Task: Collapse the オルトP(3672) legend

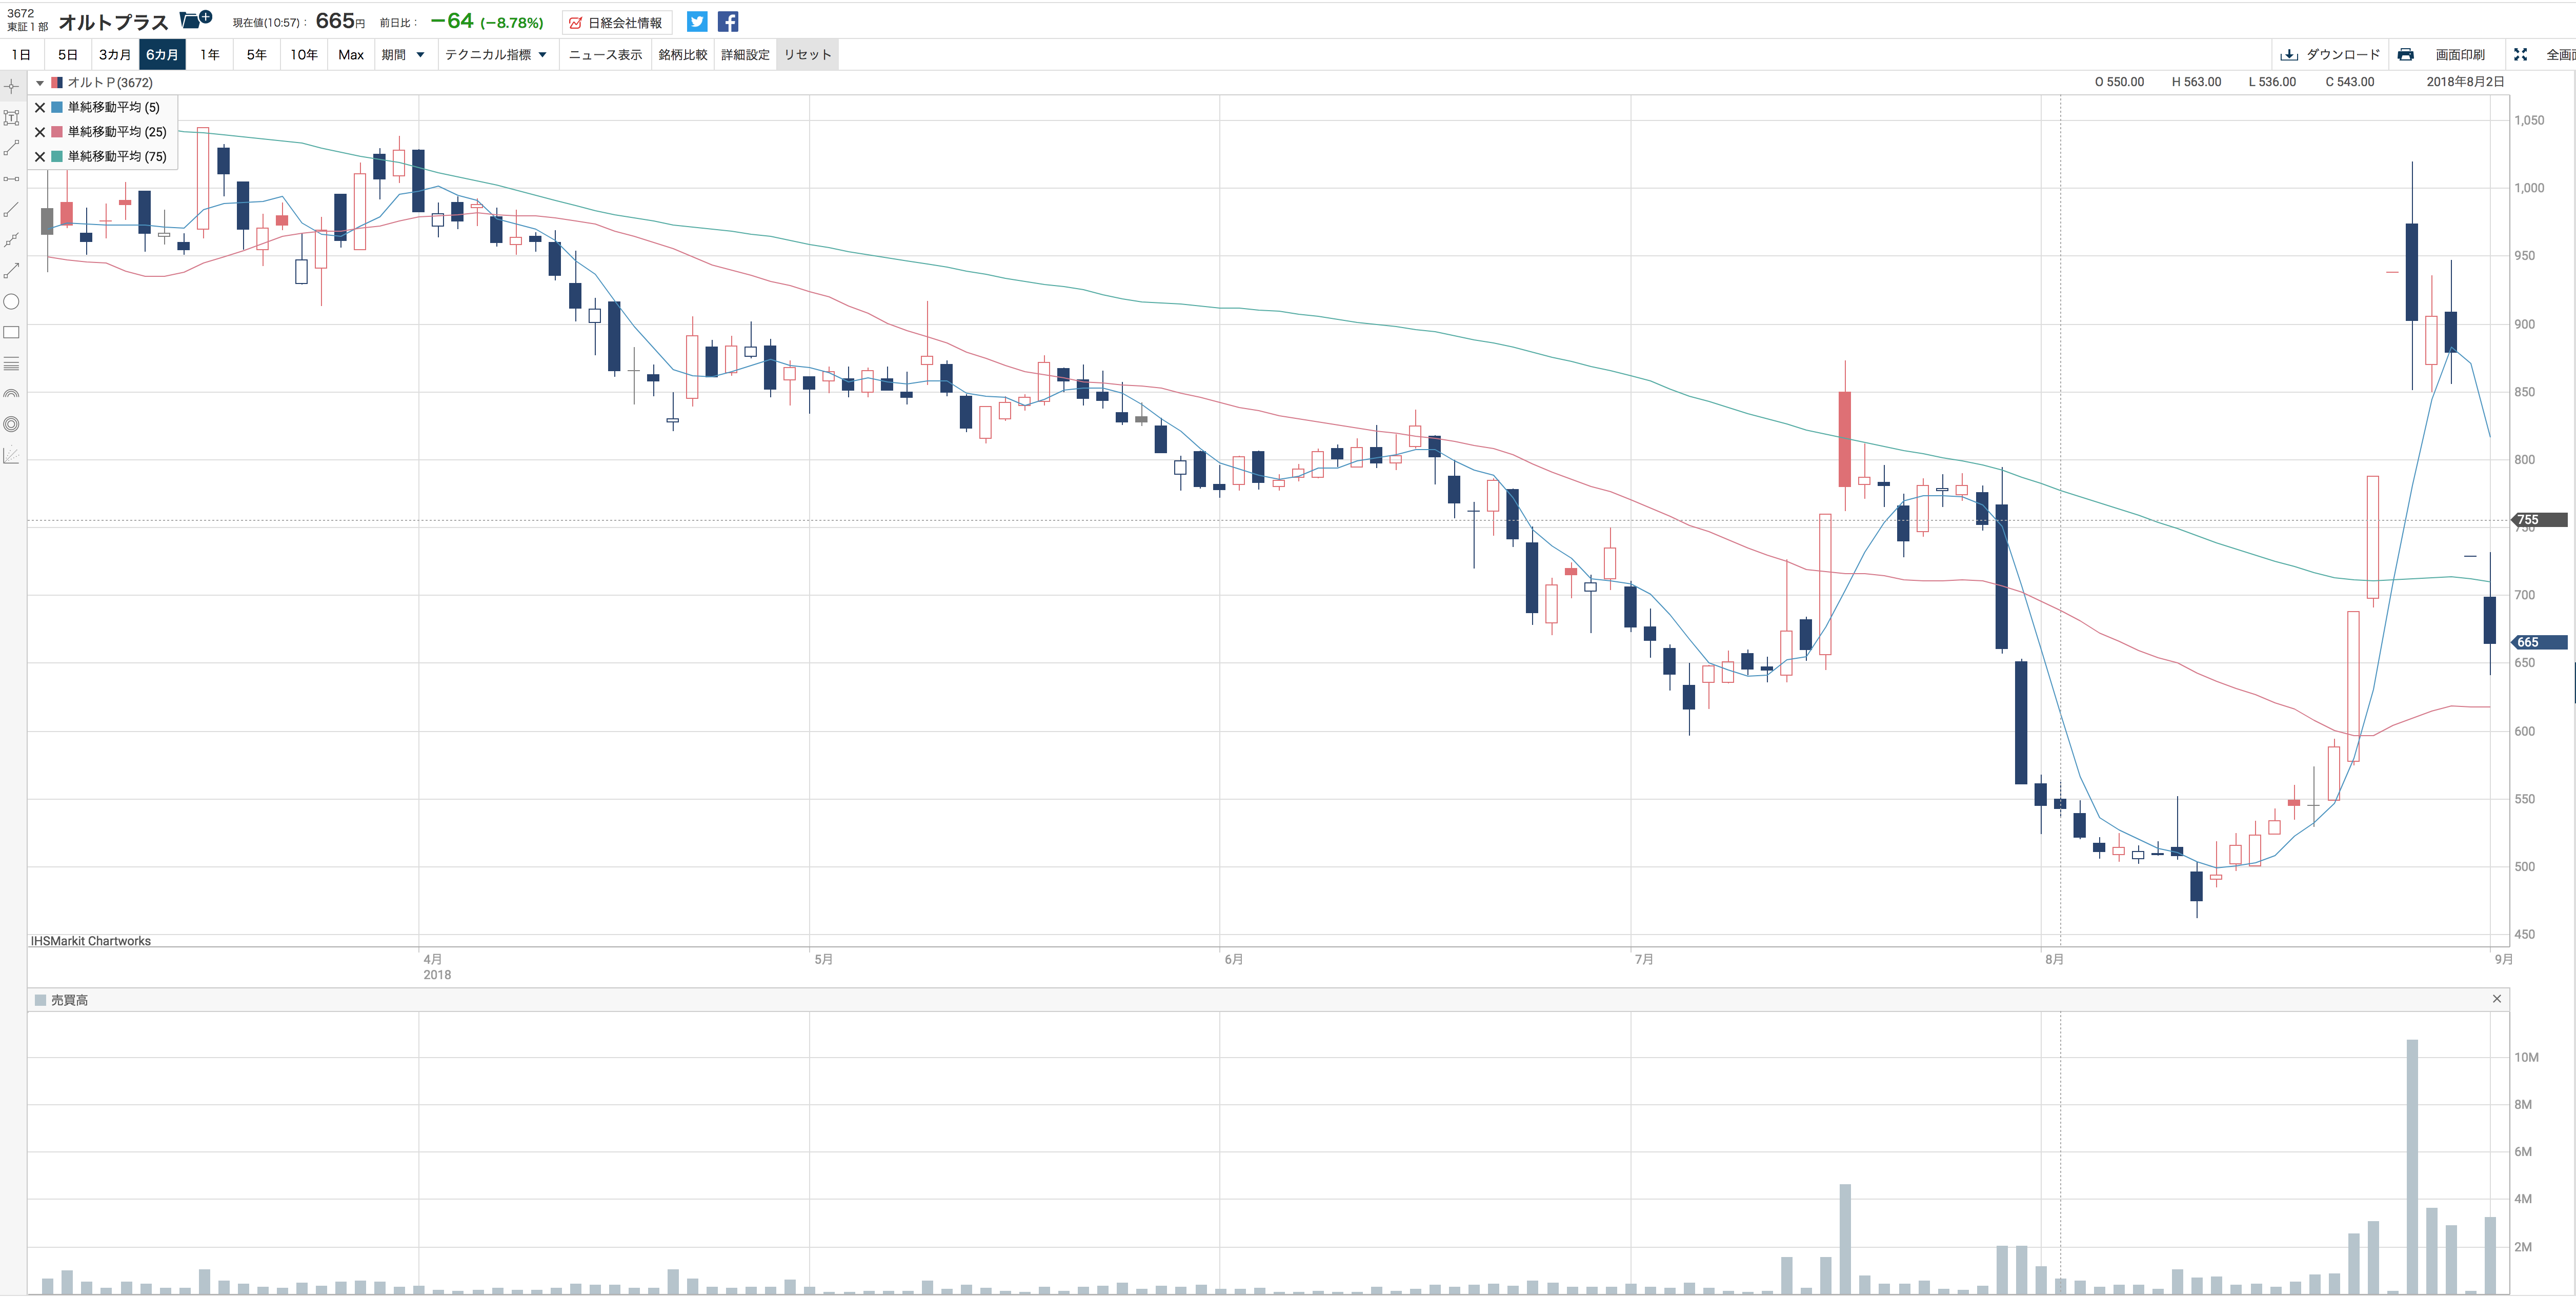Action: [40, 83]
